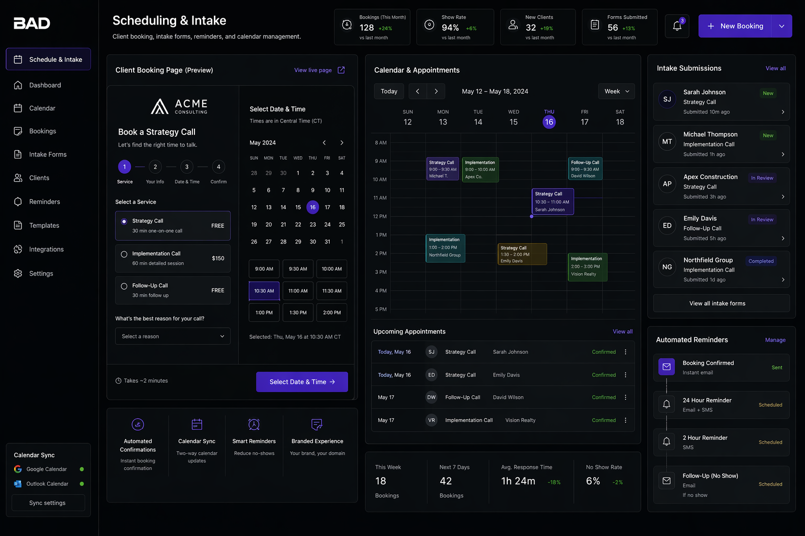Expand Apex Construction submission chevron
Screen dimensions: 805x536
783,197
